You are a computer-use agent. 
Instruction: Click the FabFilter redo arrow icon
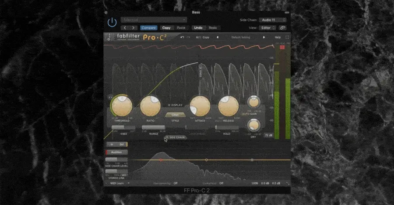[x=188, y=38]
